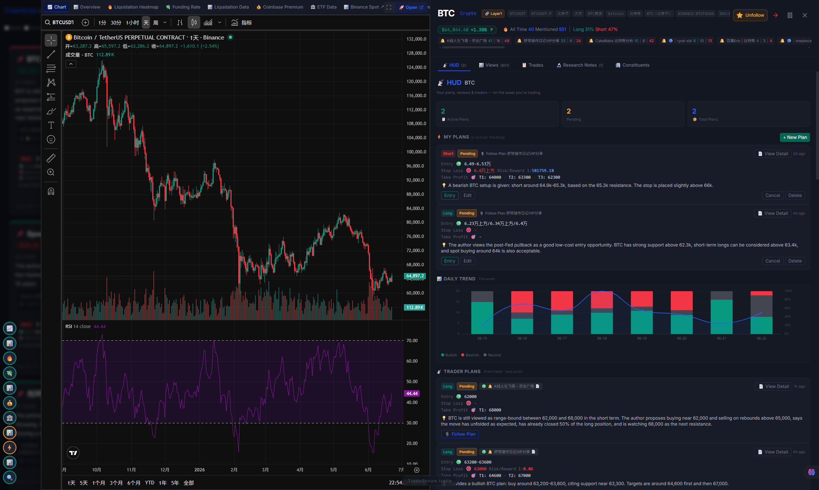Open the BTCUSDT symbol search field

[60, 23]
